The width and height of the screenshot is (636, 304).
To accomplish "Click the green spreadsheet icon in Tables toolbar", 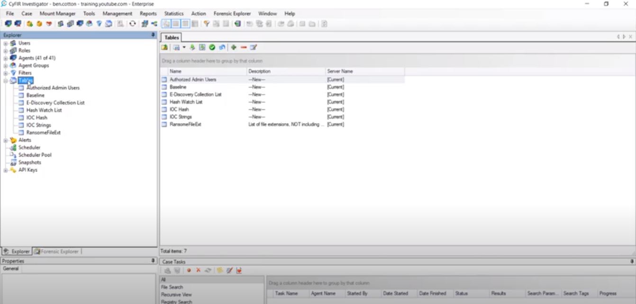I will pos(202,47).
